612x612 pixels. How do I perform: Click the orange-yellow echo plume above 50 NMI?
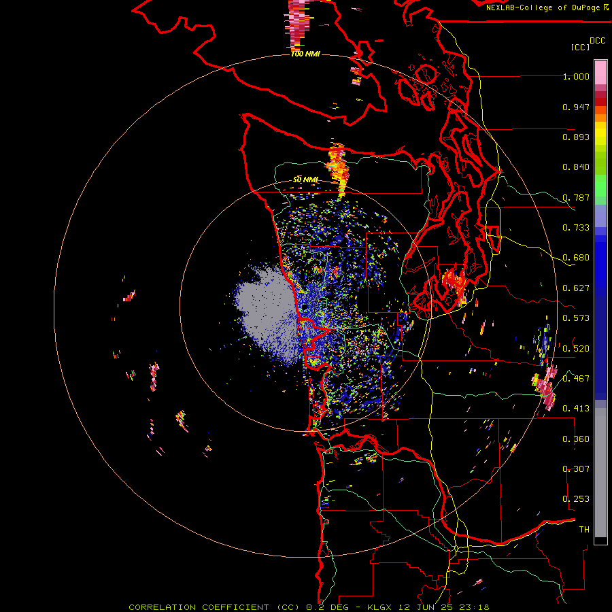pos(338,170)
